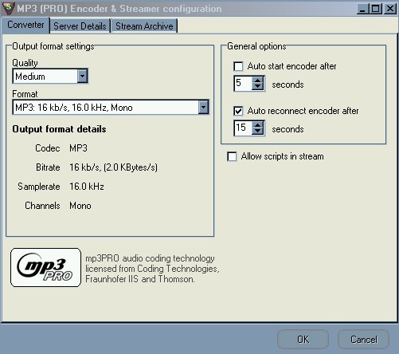This screenshot has height=354, width=399.
Task: Click the Medium quality value field
Action: [x=45, y=77]
